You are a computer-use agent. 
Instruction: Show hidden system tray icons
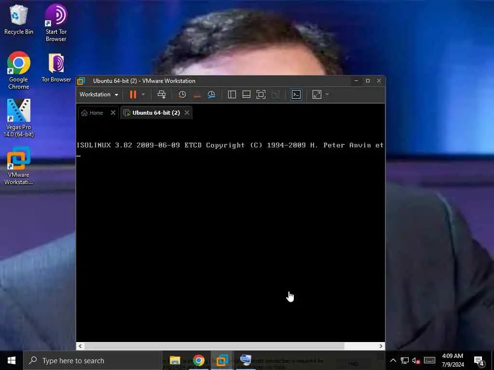pos(393,360)
